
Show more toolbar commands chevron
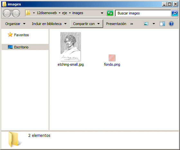[x=132, y=24]
